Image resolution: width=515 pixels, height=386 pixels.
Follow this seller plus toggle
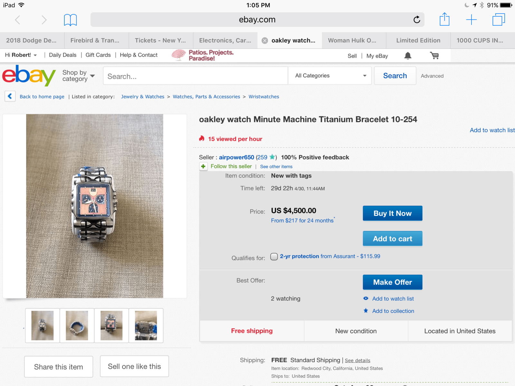[203, 166]
